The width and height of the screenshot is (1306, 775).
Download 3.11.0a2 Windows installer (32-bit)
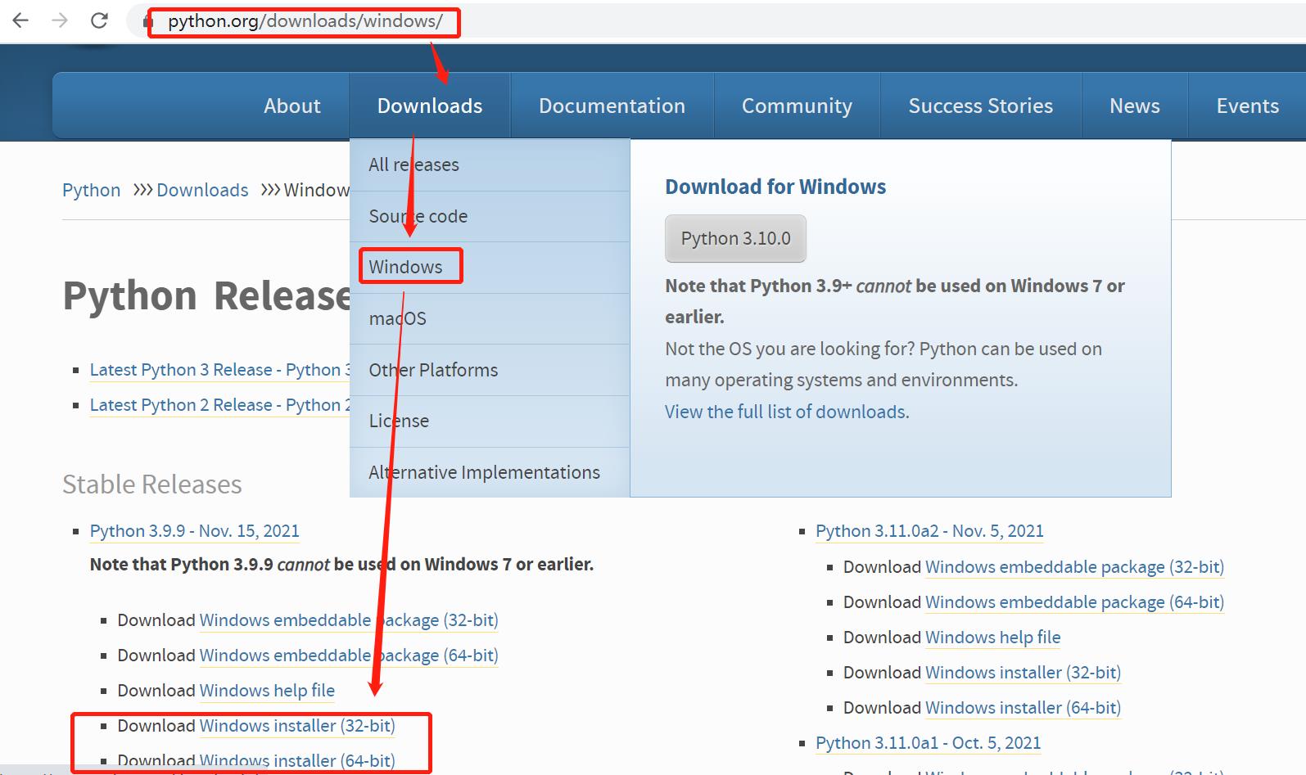tap(1023, 673)
